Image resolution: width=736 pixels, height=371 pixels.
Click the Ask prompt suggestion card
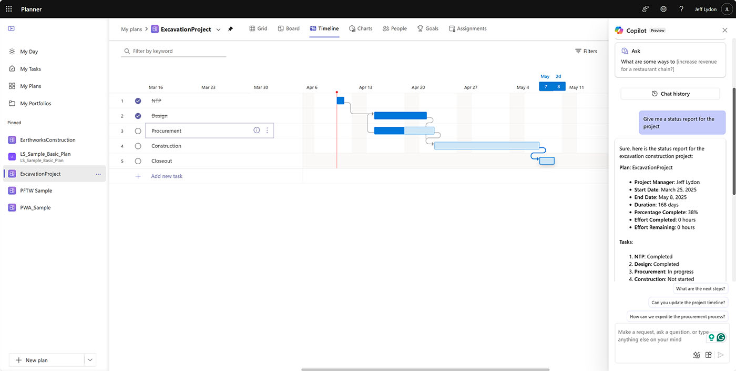pos(670,59)
